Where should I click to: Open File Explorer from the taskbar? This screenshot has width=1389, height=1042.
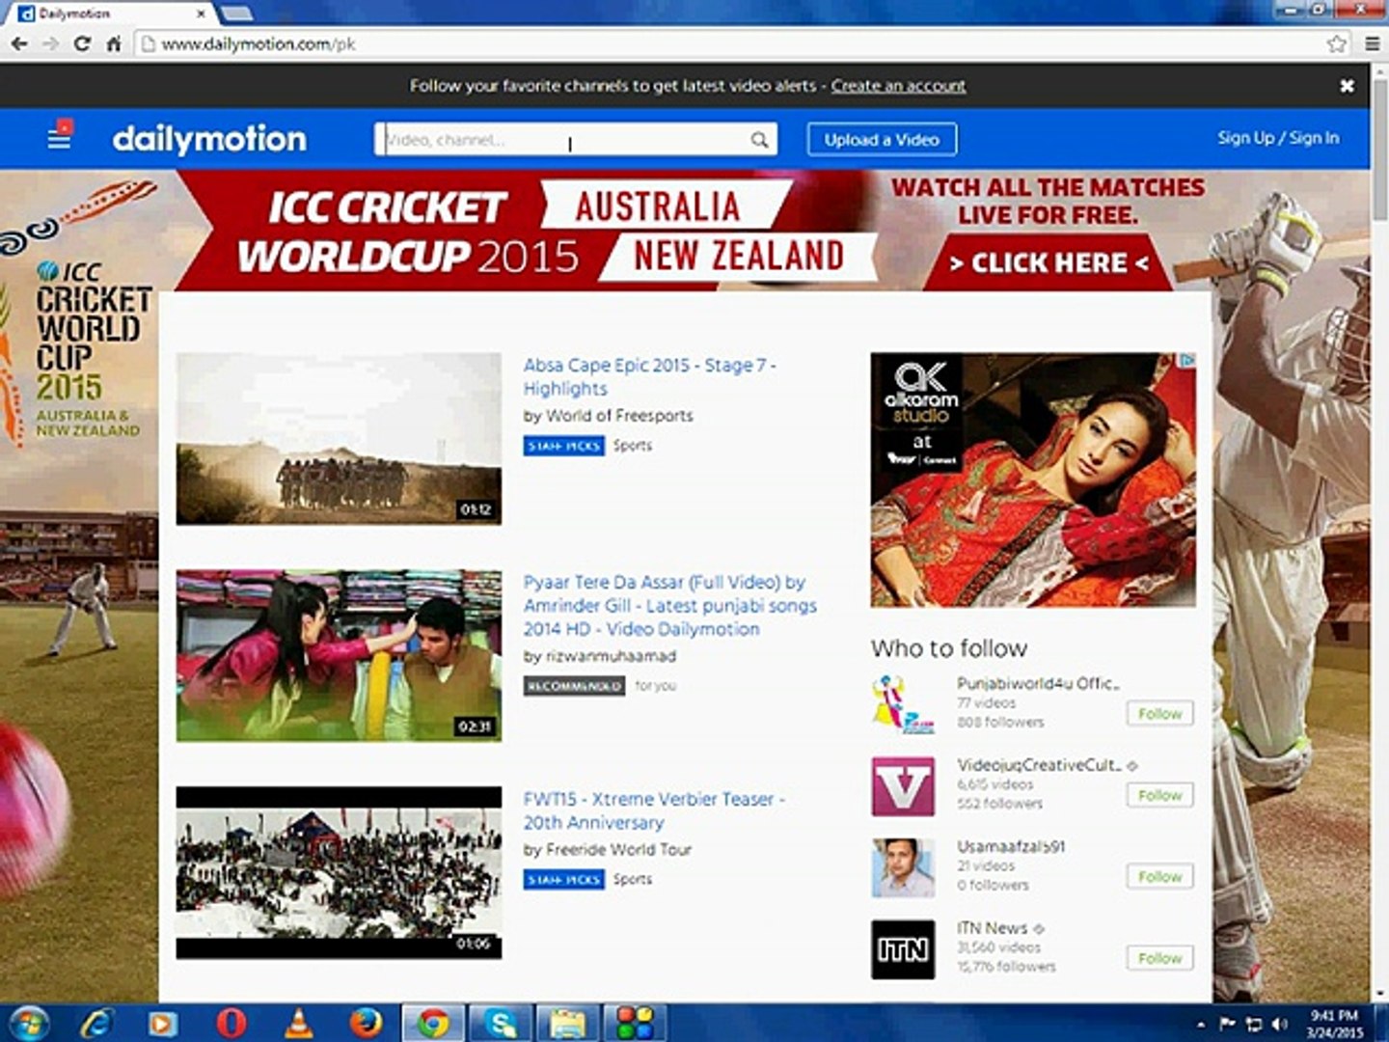tap(568, 1023)
